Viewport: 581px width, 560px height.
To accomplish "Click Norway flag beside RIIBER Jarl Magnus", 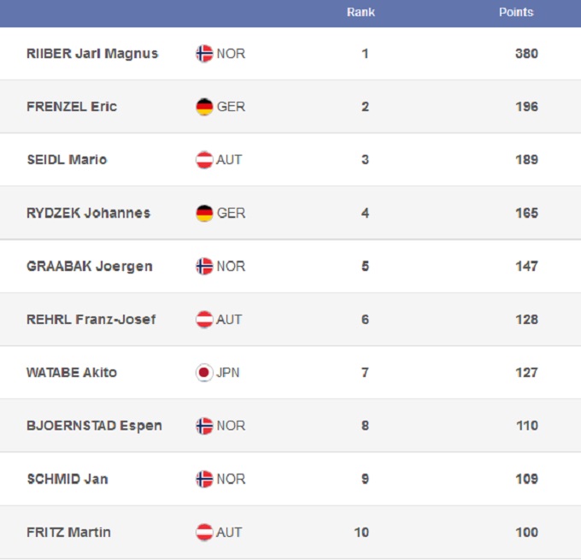I will pos(204,54).
